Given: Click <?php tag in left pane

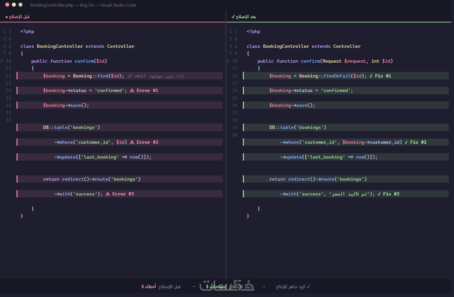Looking at the screenshot, I should coord(27,32).
